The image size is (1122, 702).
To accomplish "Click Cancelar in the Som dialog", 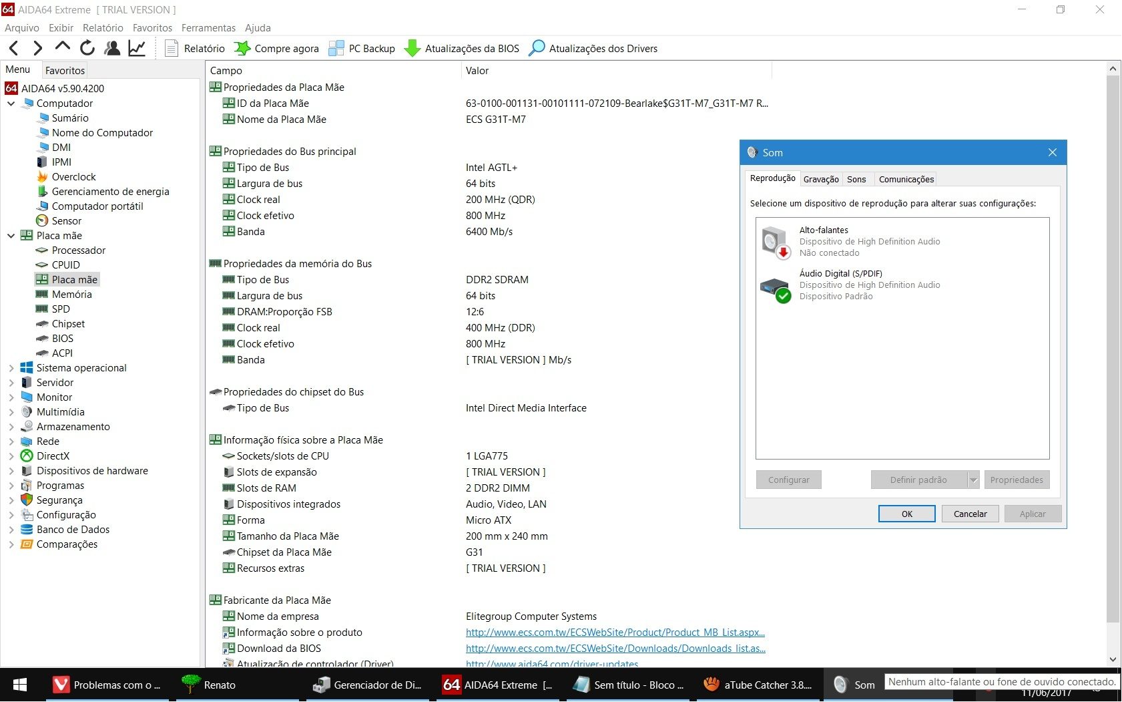I will click(x=970, y=514).
